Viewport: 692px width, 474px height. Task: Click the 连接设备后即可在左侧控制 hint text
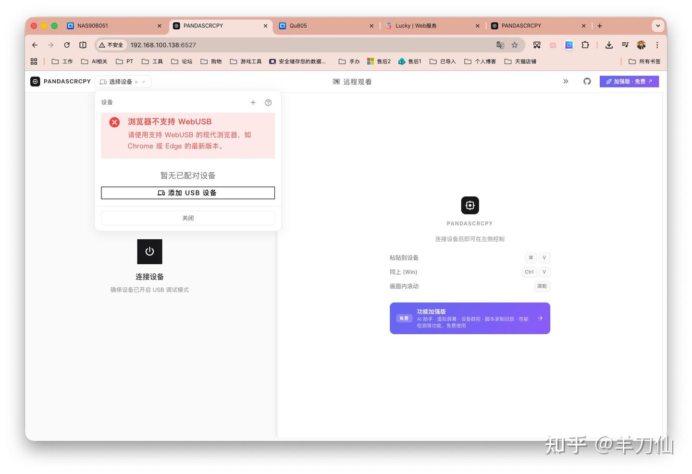[470, 239]
